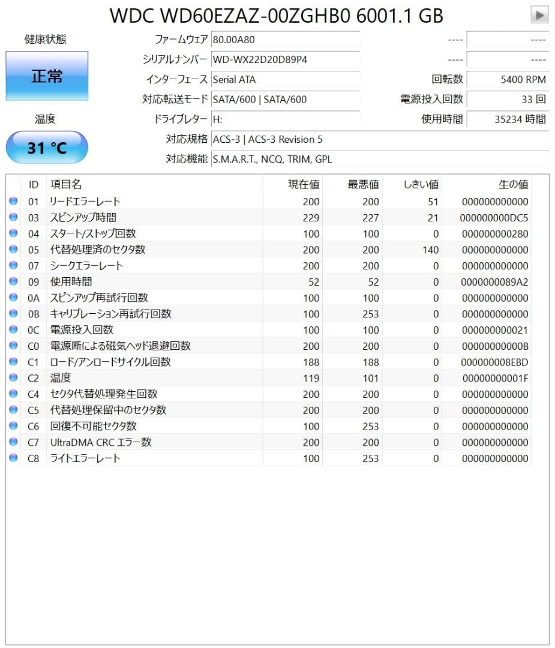Click the status dot beside 温度
Image resolution: width=555 pixels, height=648 pixels.
(13, 378)
